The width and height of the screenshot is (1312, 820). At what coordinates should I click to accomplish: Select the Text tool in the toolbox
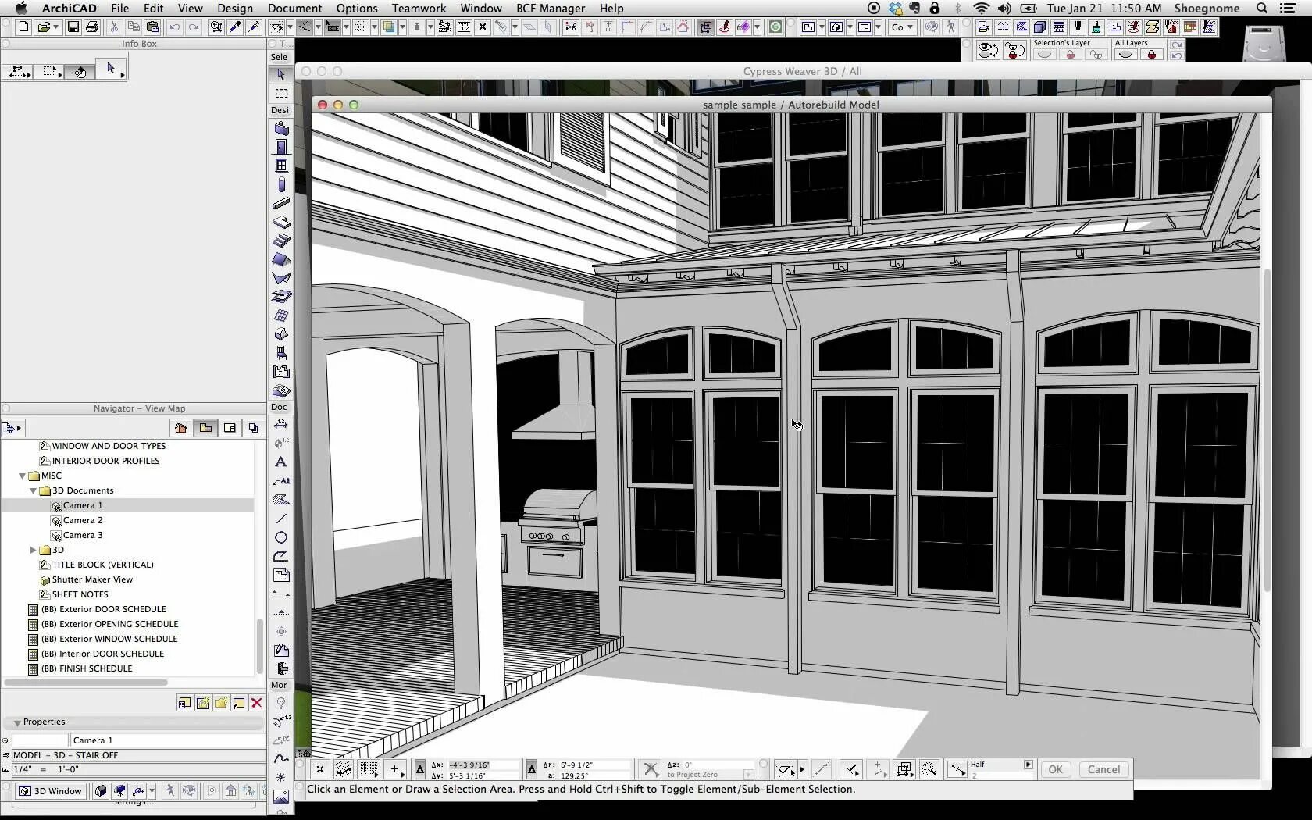pyautogui.click(x=280, y=462)
